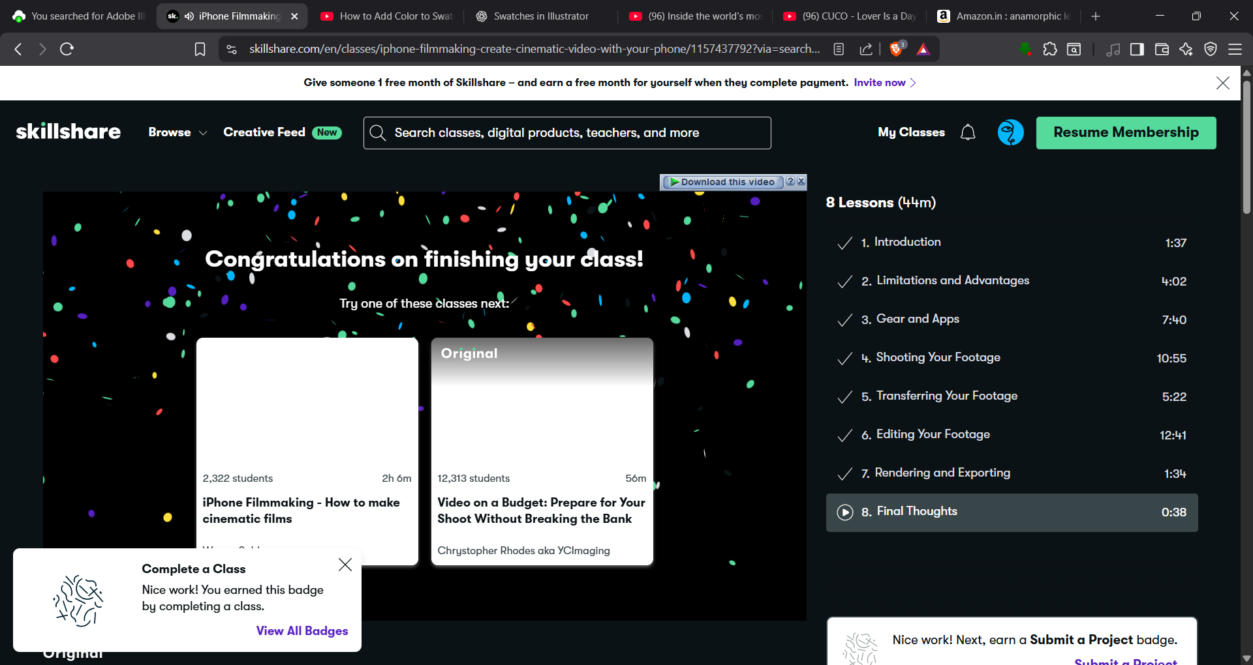Switch to Swatches in Illustrator tab

[x=541, y=16]
